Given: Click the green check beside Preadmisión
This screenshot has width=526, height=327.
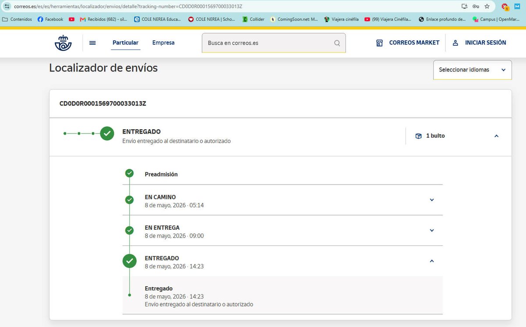Looking at the screenshot, I should 129,173.
